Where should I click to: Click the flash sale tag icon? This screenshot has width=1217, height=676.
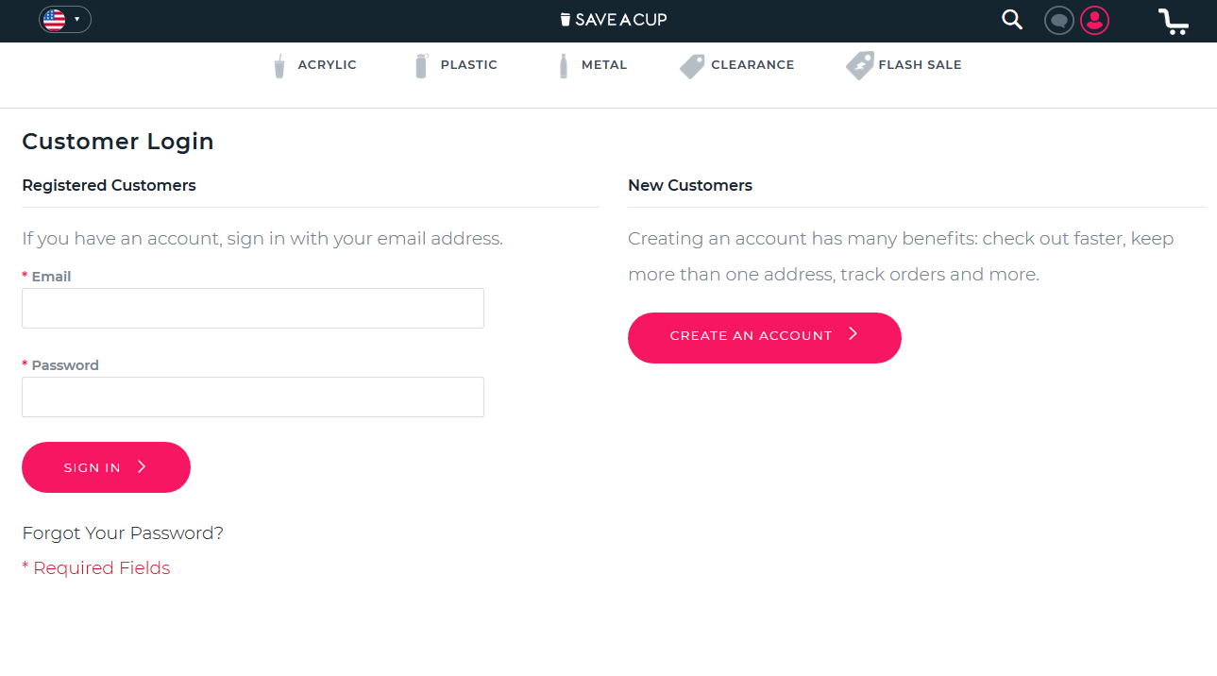pos(860,65)
